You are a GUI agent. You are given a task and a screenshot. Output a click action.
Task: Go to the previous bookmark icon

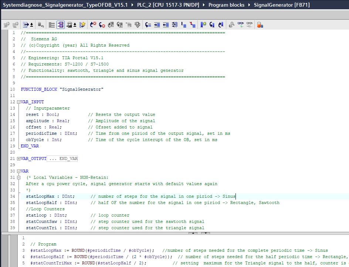[212, 25]
